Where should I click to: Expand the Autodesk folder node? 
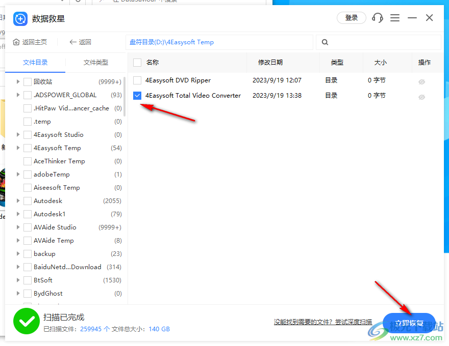(18, 201)
